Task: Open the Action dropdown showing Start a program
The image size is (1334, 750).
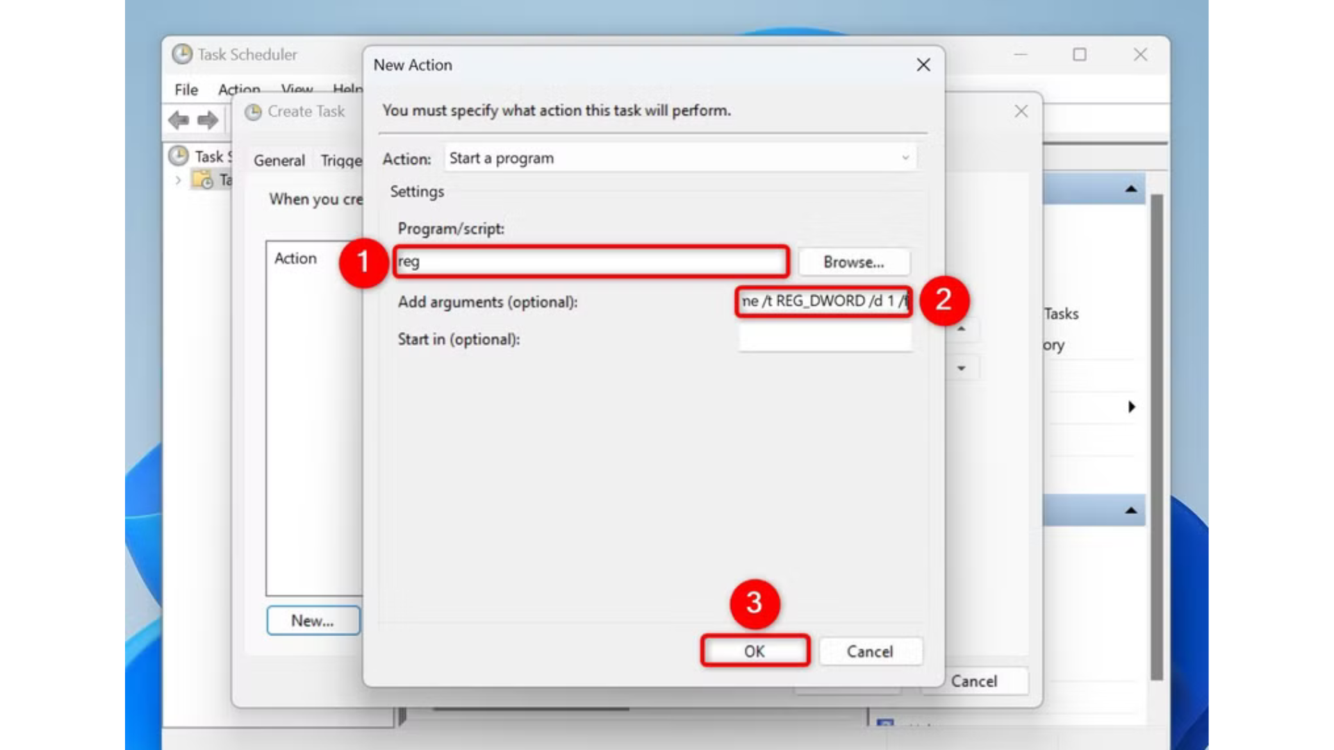Action: (x=680, y=158)
